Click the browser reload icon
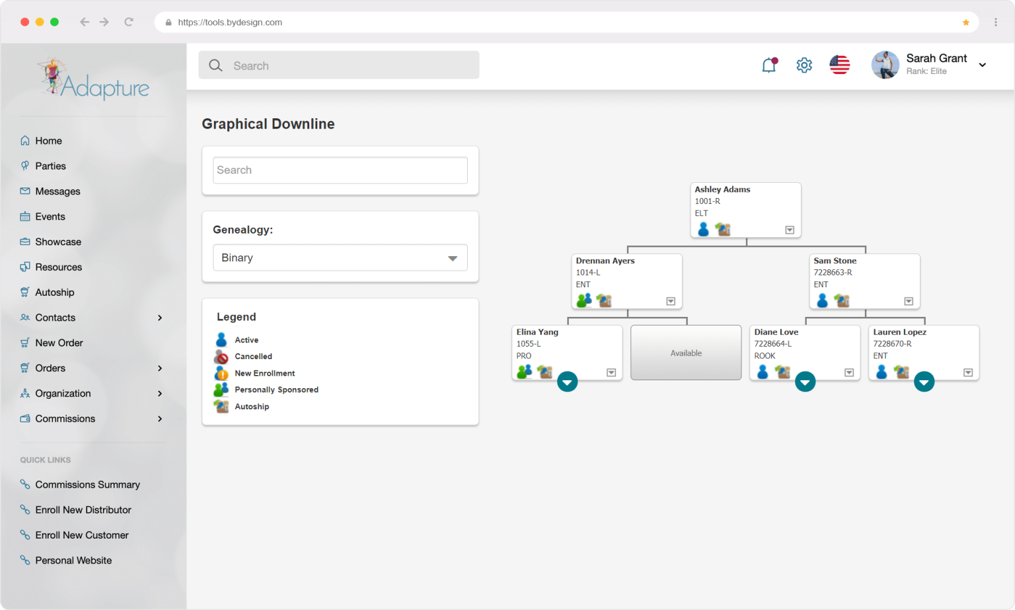This screenshot has width=1015, height=610. (129, 22)
